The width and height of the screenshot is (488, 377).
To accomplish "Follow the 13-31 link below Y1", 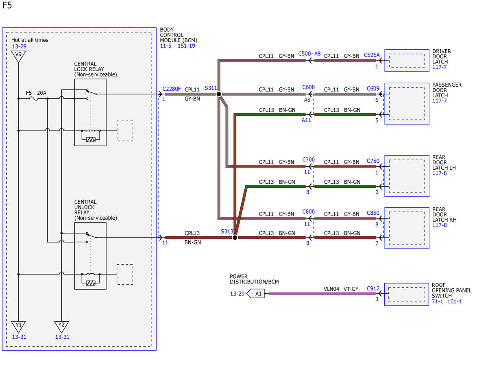I will coord(19,337).
